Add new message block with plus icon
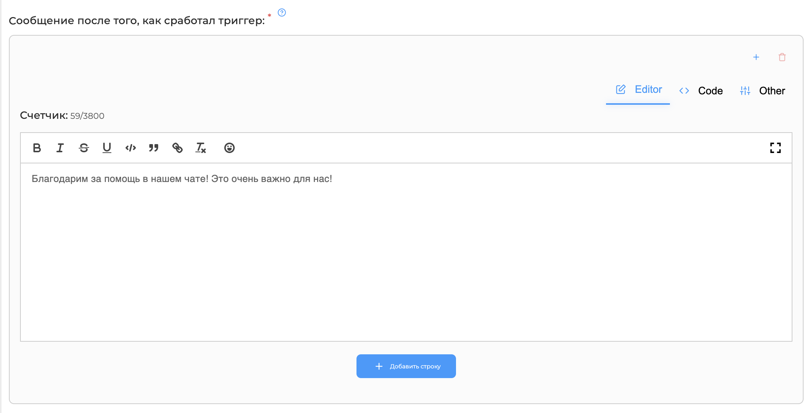The width and height of the screenshot is (811, 413). tap(756, 57)
